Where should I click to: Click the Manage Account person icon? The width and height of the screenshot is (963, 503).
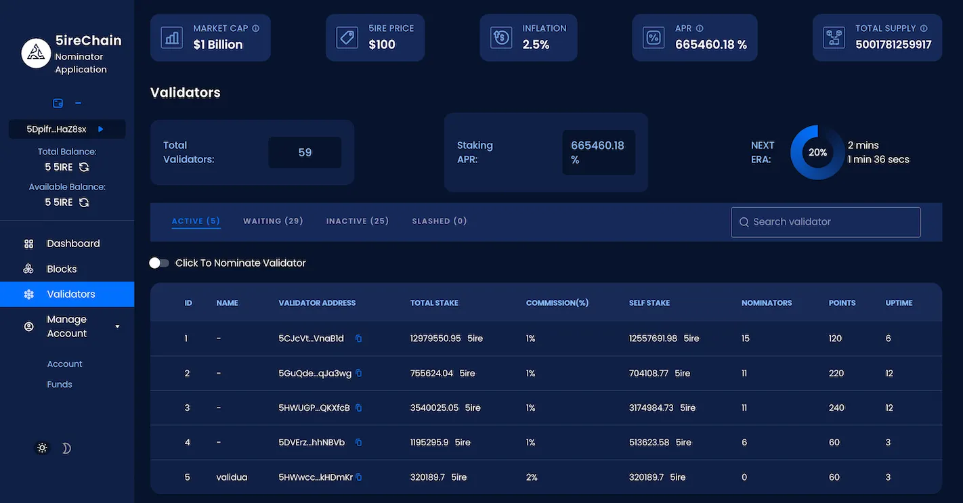pos(28,326)
